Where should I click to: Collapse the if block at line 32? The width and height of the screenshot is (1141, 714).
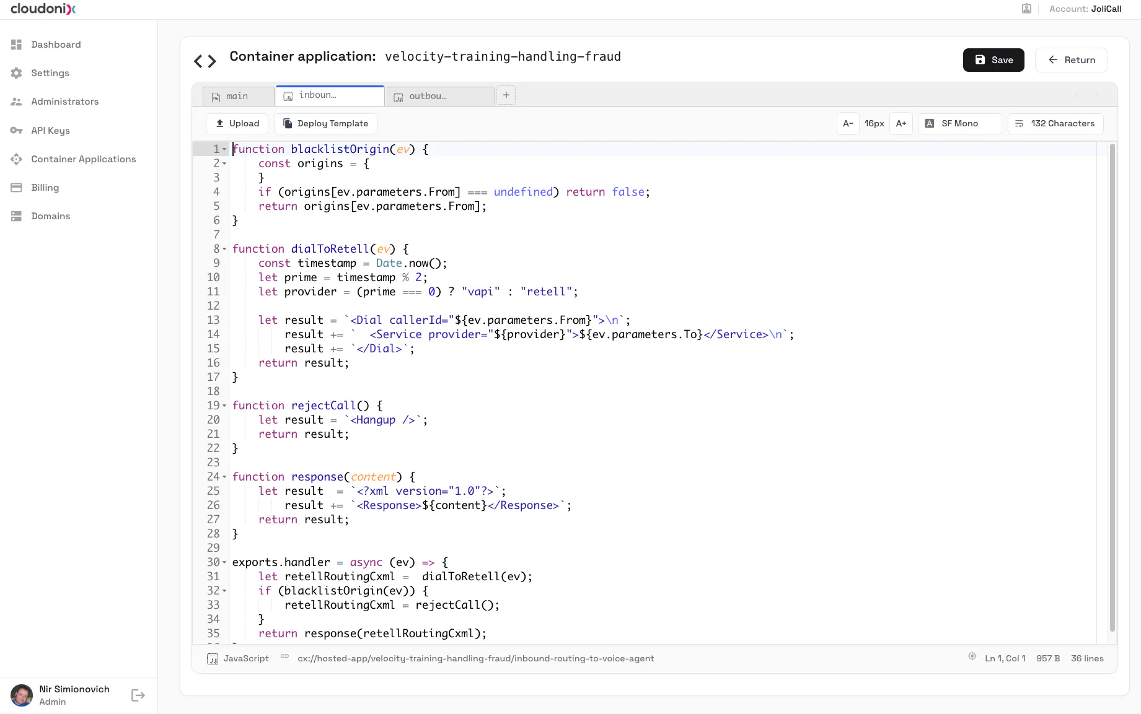[224, 591]
